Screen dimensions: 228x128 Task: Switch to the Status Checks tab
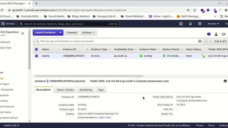point(65,90)
